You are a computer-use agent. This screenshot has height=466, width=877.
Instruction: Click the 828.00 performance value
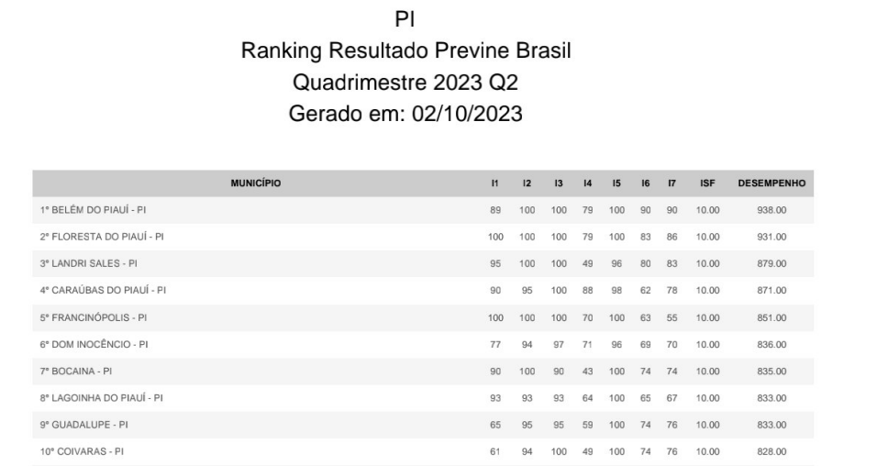[x=772, y=451]
